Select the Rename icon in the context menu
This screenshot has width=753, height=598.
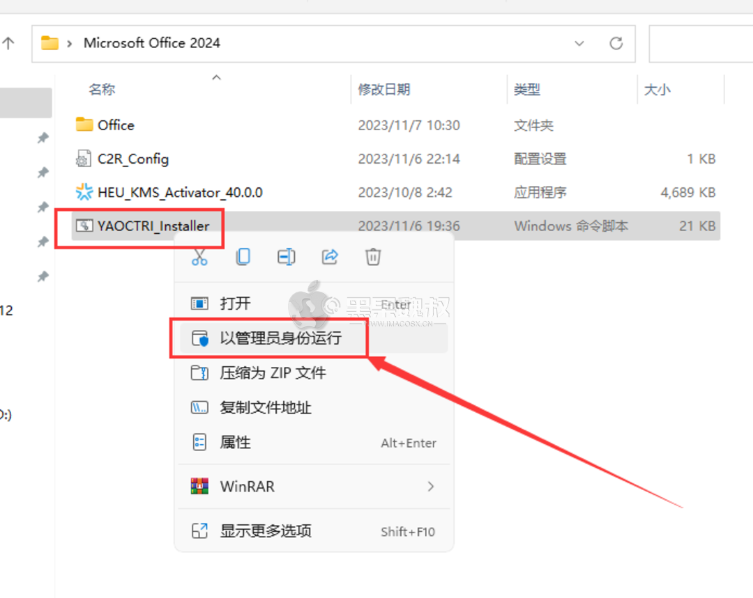tap(286, 257)
